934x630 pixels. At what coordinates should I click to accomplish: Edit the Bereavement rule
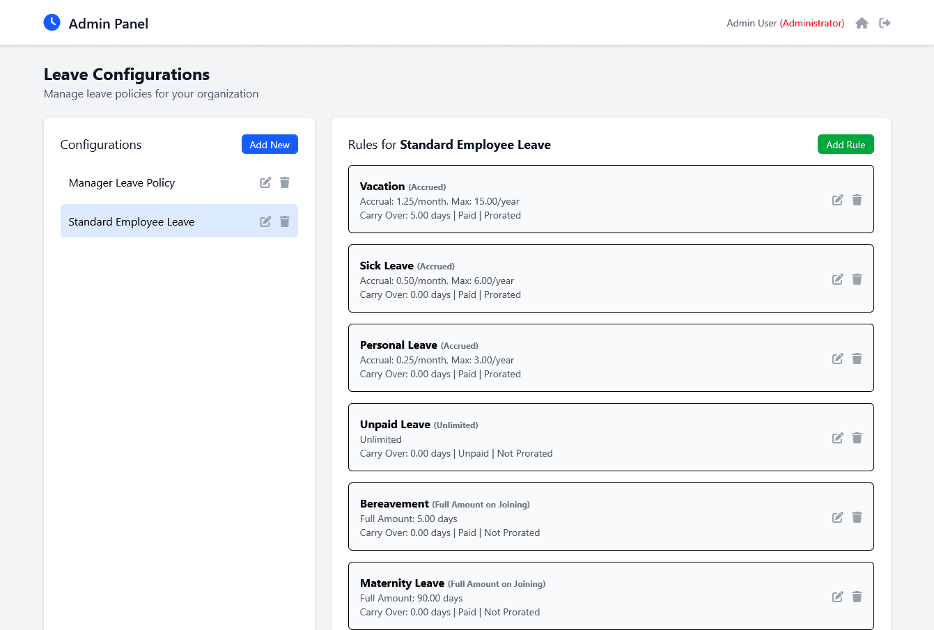(x=838, y=517)
